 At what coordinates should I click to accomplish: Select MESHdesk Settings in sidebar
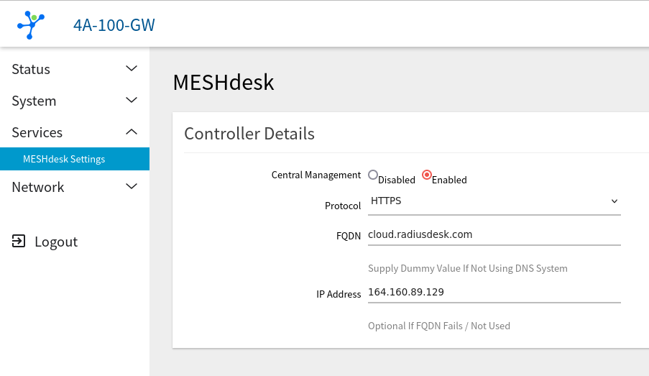click(64, 159)
